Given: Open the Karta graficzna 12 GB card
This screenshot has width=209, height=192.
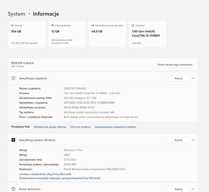Looking at the screenshot, I should click(x=67, y=34).
